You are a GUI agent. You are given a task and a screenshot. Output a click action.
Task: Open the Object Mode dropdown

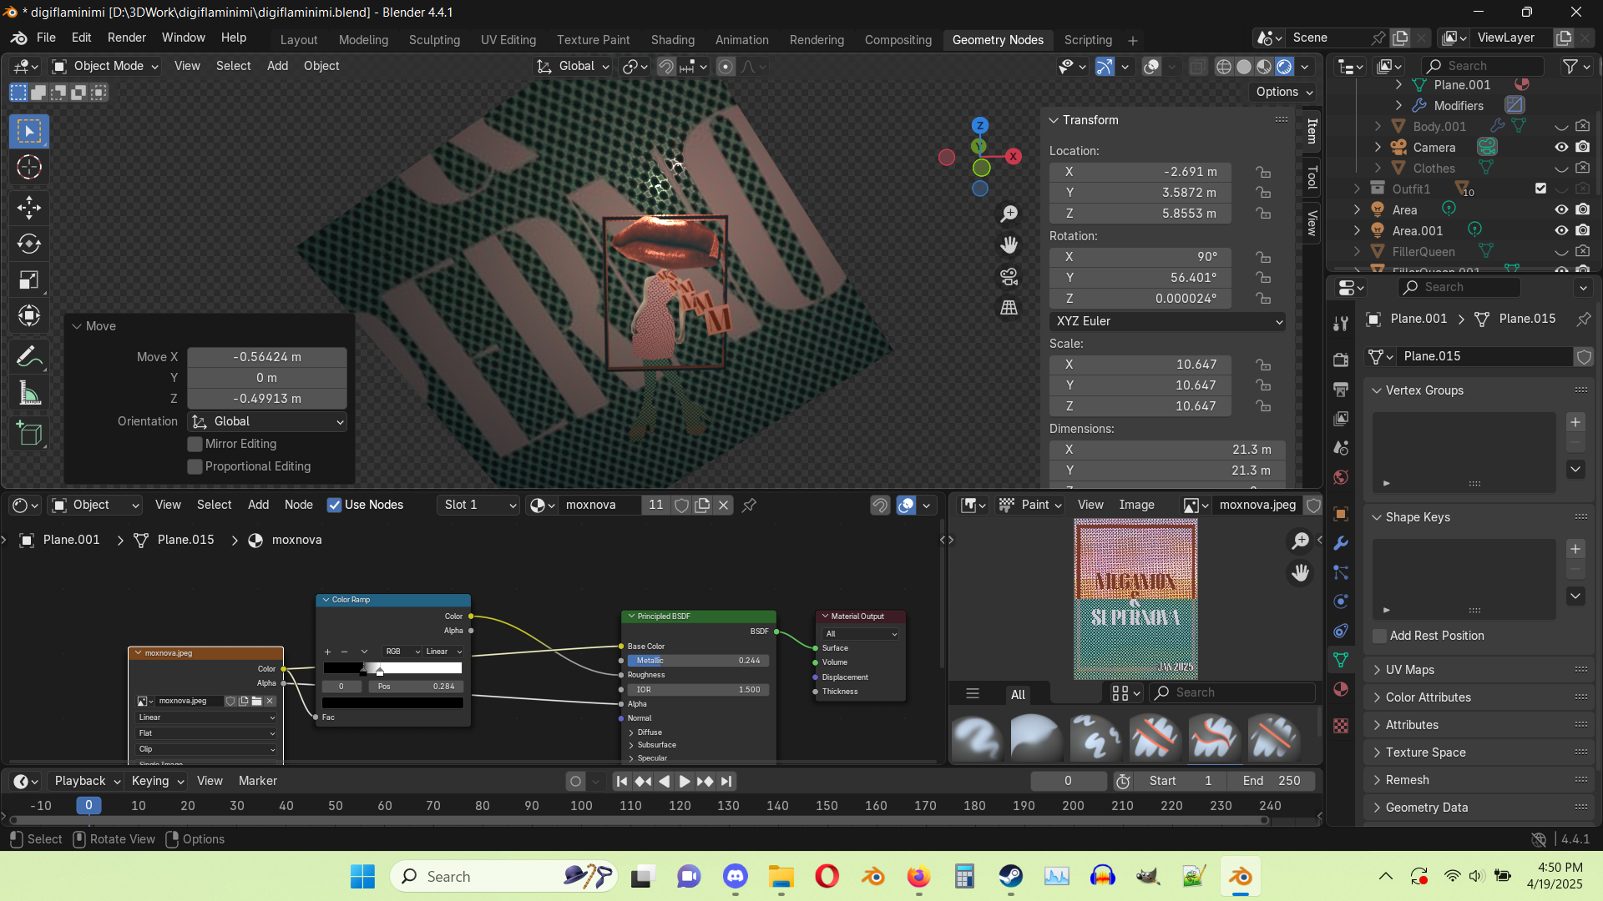104,66
